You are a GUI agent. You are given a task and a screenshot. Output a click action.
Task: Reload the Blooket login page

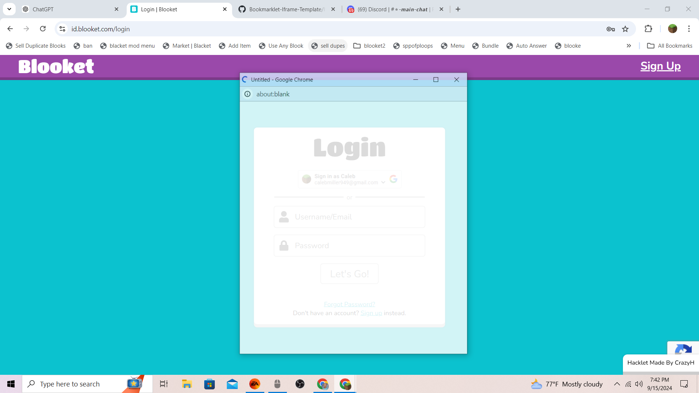coord(43,29)
